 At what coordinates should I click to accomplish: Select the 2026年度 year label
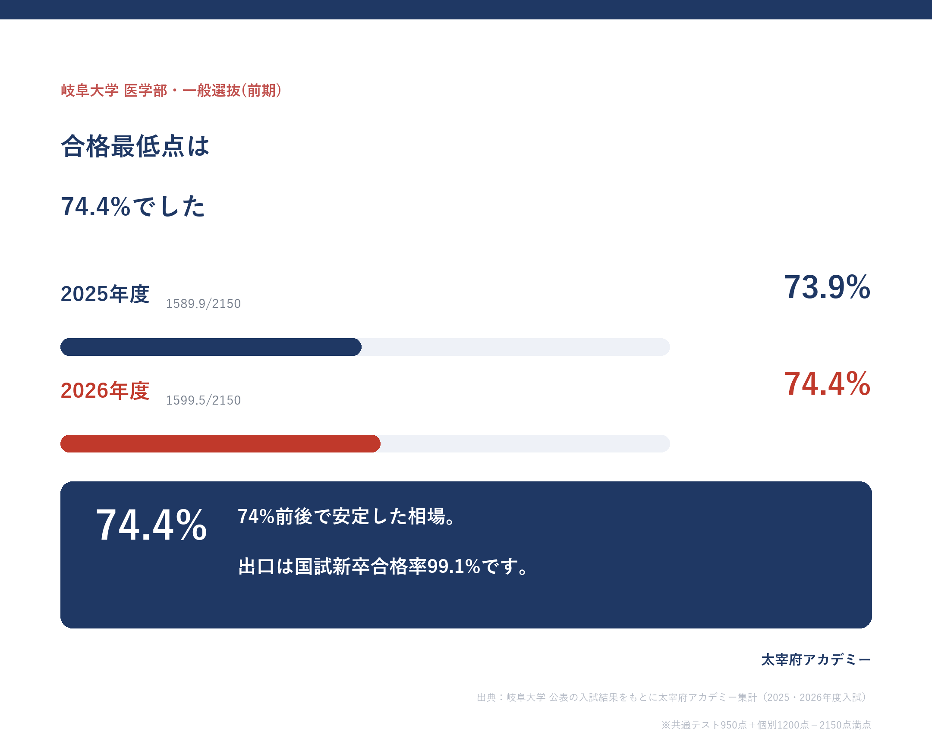click(x=105, y=390)
